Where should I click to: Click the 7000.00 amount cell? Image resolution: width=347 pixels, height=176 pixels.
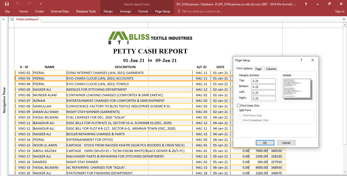pyautogui.click(x=259, y=151)
